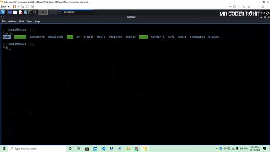The width and height of the screenshot is (270, 152).
Task: Toggle Unity mode icon in VMware toolbar
Action: (x=32, y=7)
